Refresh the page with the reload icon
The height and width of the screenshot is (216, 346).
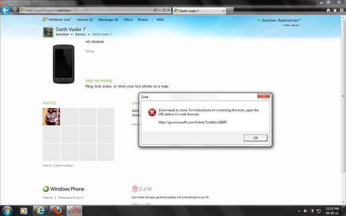coord(164,10)
